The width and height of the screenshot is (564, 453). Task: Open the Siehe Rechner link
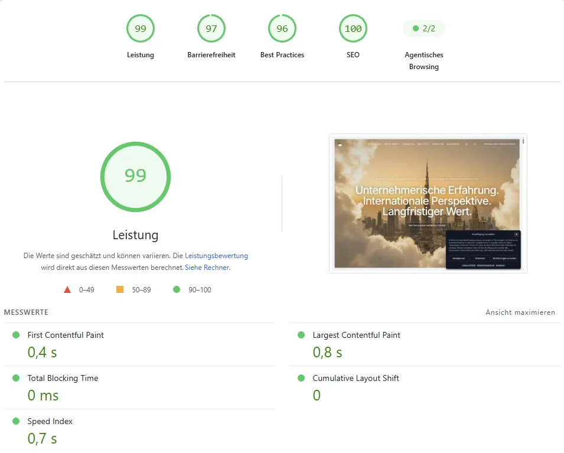tap(207, 268)
